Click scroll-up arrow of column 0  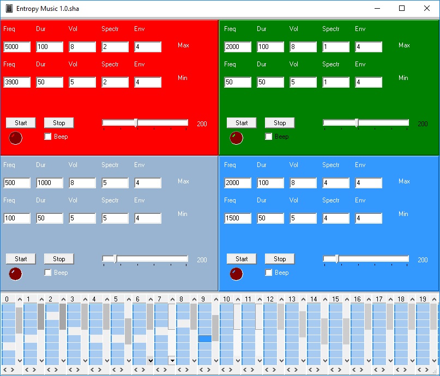(19, 300)
